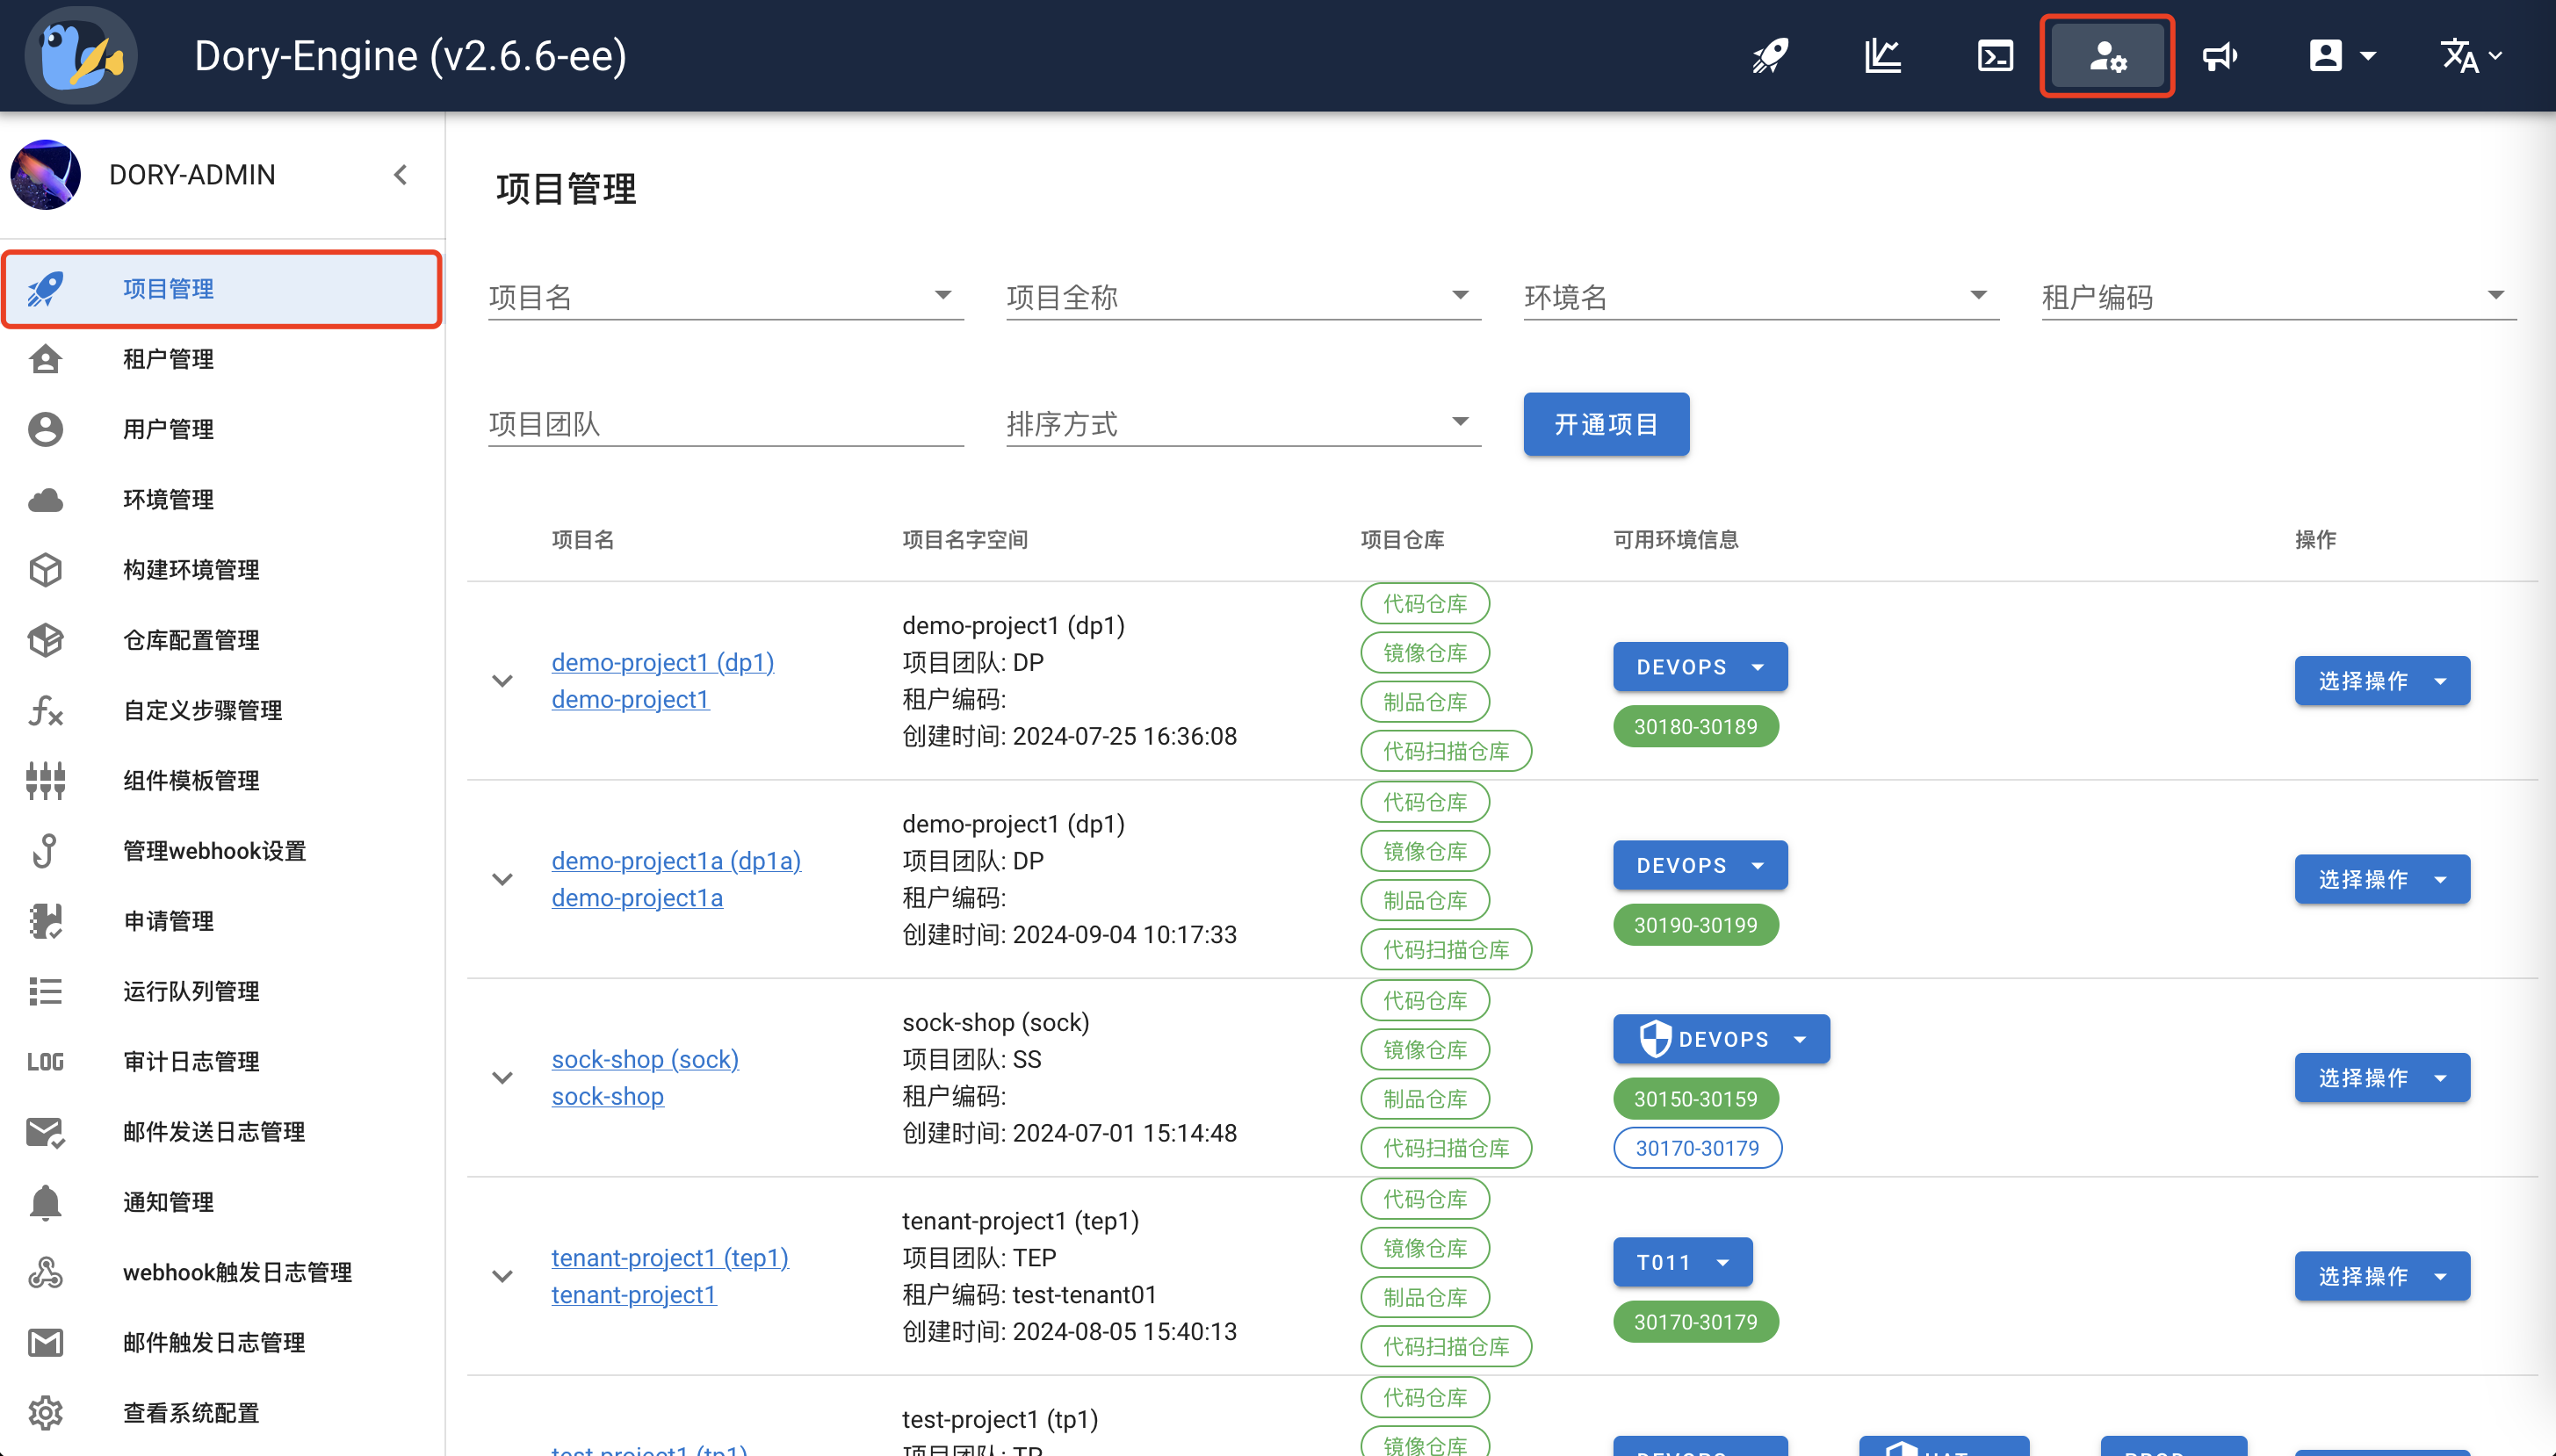The height and width of the screenshot is (1456, 2556).
Task: Select the highlighted user management icon
Action: [x=2107, y=55]
